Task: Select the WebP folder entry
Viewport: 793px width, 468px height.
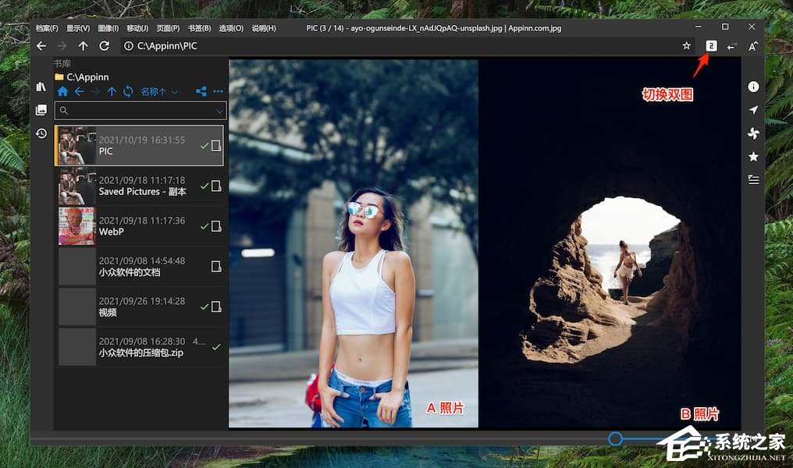Action: point(139,226)
